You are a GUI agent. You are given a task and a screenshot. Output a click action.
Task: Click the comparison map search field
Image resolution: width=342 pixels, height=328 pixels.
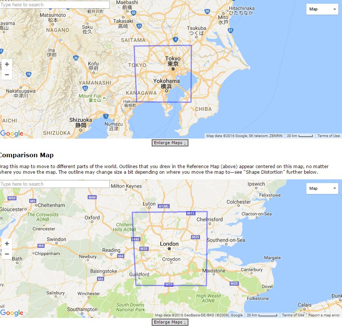(55, 184)
